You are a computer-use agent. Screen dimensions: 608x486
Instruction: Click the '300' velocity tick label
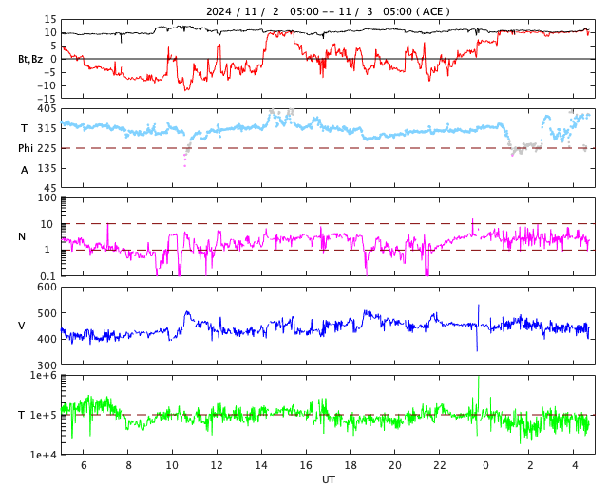[x=47, y=365]
